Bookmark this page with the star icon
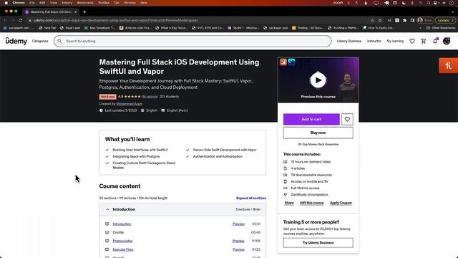Screen dimensions: 458x258 (380, 20)
